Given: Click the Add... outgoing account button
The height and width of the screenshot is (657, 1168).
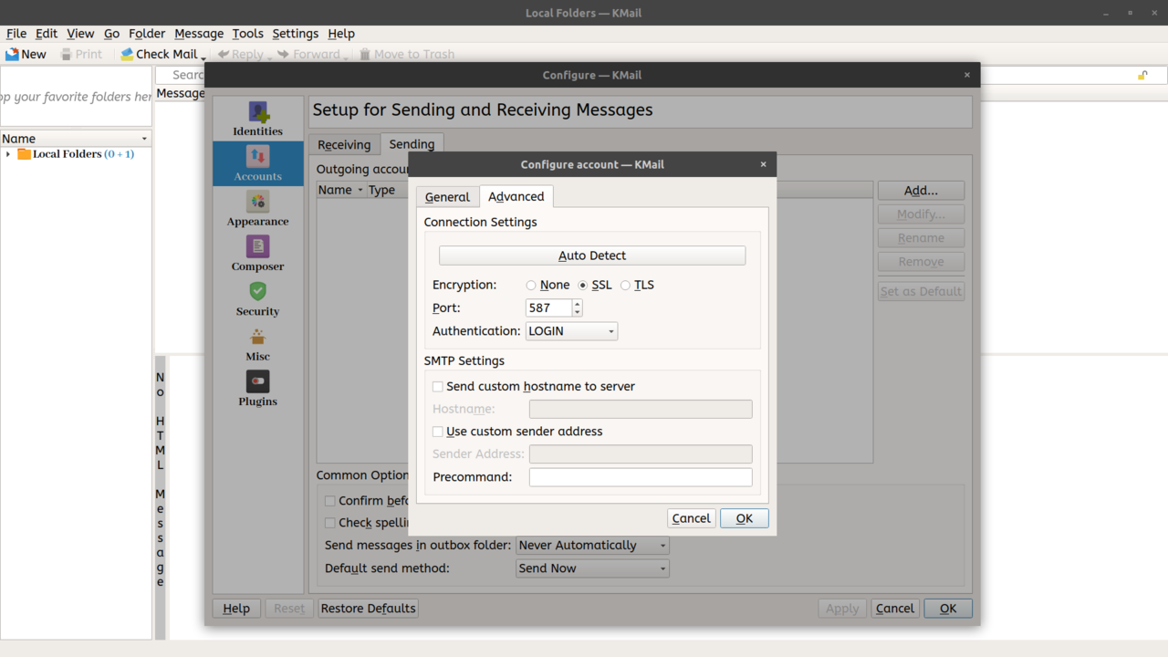Looking at the screenshot, I should [921, 191].
